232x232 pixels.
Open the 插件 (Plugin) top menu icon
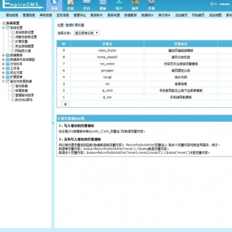tap(135, 5)
